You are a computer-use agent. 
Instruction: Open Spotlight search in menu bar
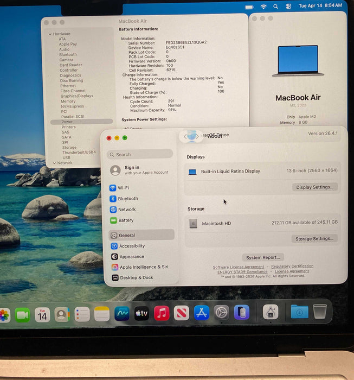tap(275, 7)
